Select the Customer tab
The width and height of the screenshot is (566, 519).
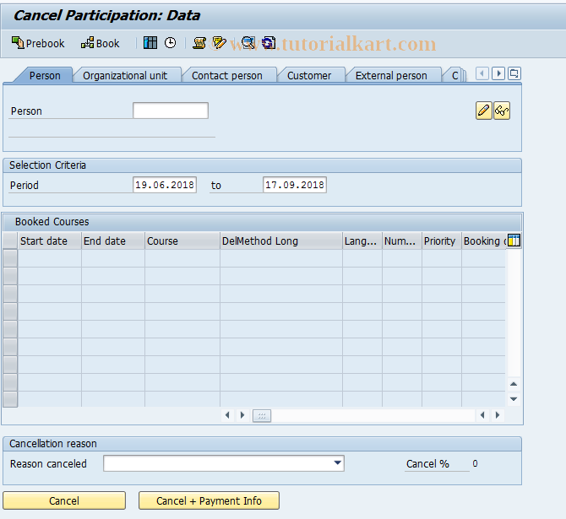[x=309, y=76]
